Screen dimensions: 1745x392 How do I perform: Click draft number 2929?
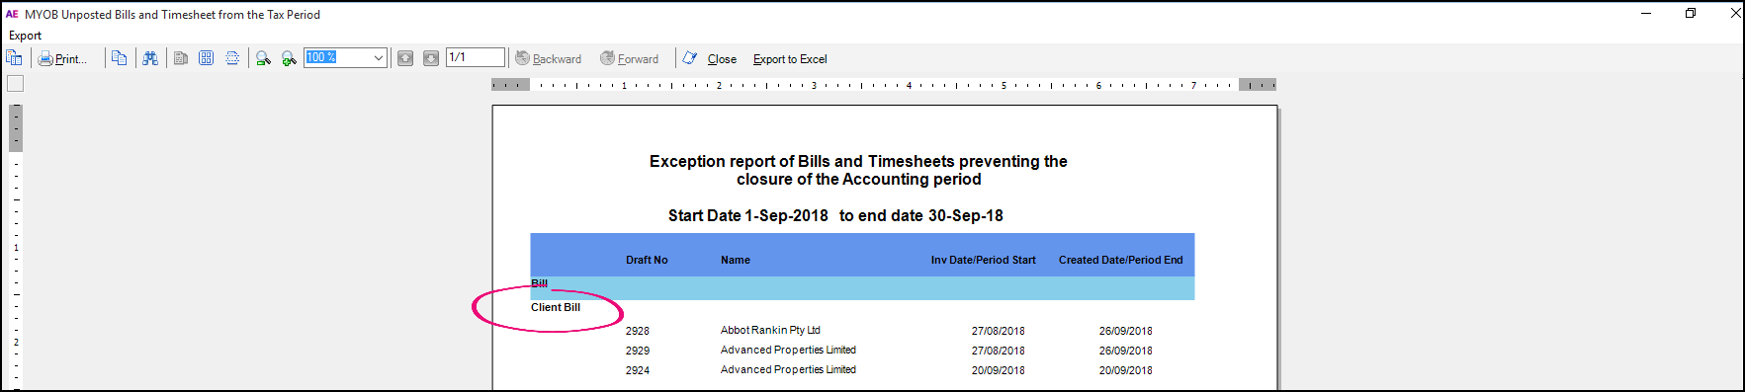[x=638, y=351]
